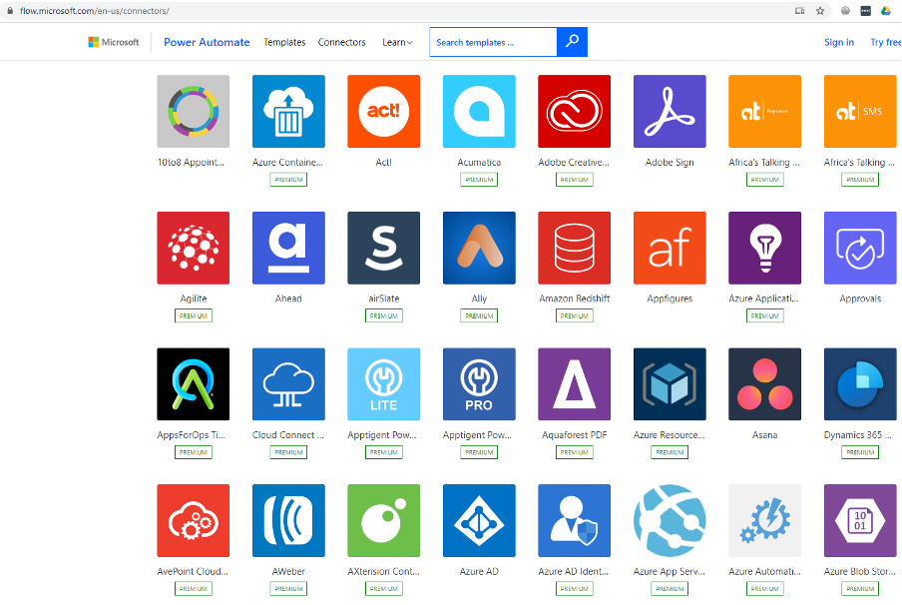Click the Sign in link
The height and width of the screenshot is (605, 902).
838,43
